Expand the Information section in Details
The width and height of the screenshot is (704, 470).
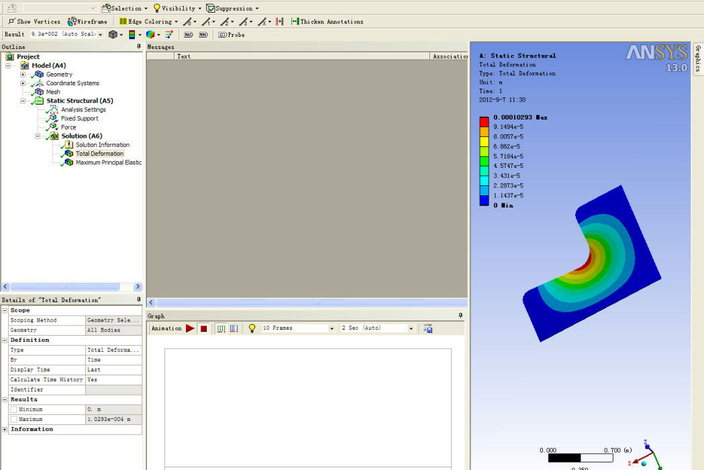(5, 429)
